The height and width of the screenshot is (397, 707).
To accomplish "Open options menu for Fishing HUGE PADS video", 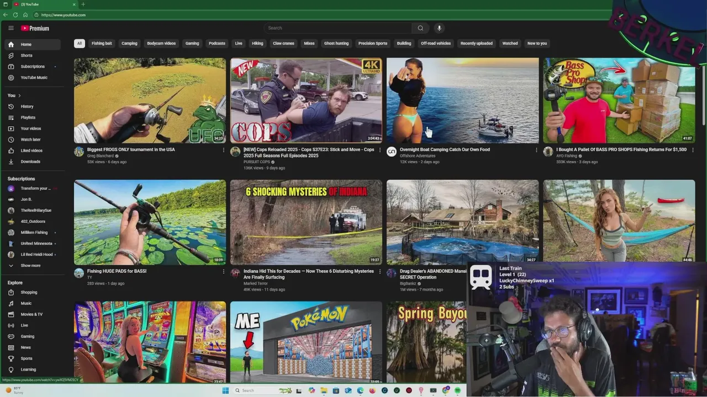I will [224, 272].
